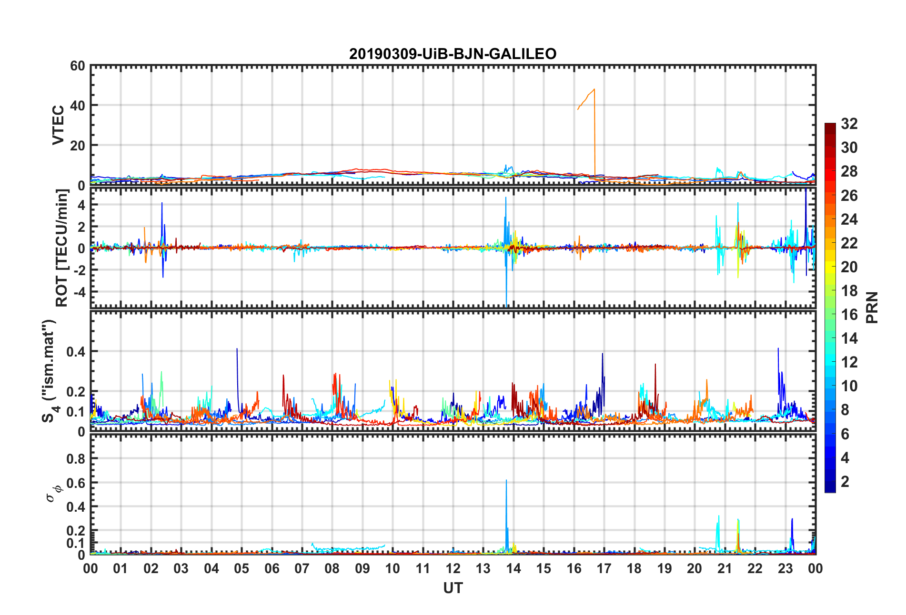Select the VTEC y-axis label
This screenshot has height=615, width=906.
click(x=58, y=125)
